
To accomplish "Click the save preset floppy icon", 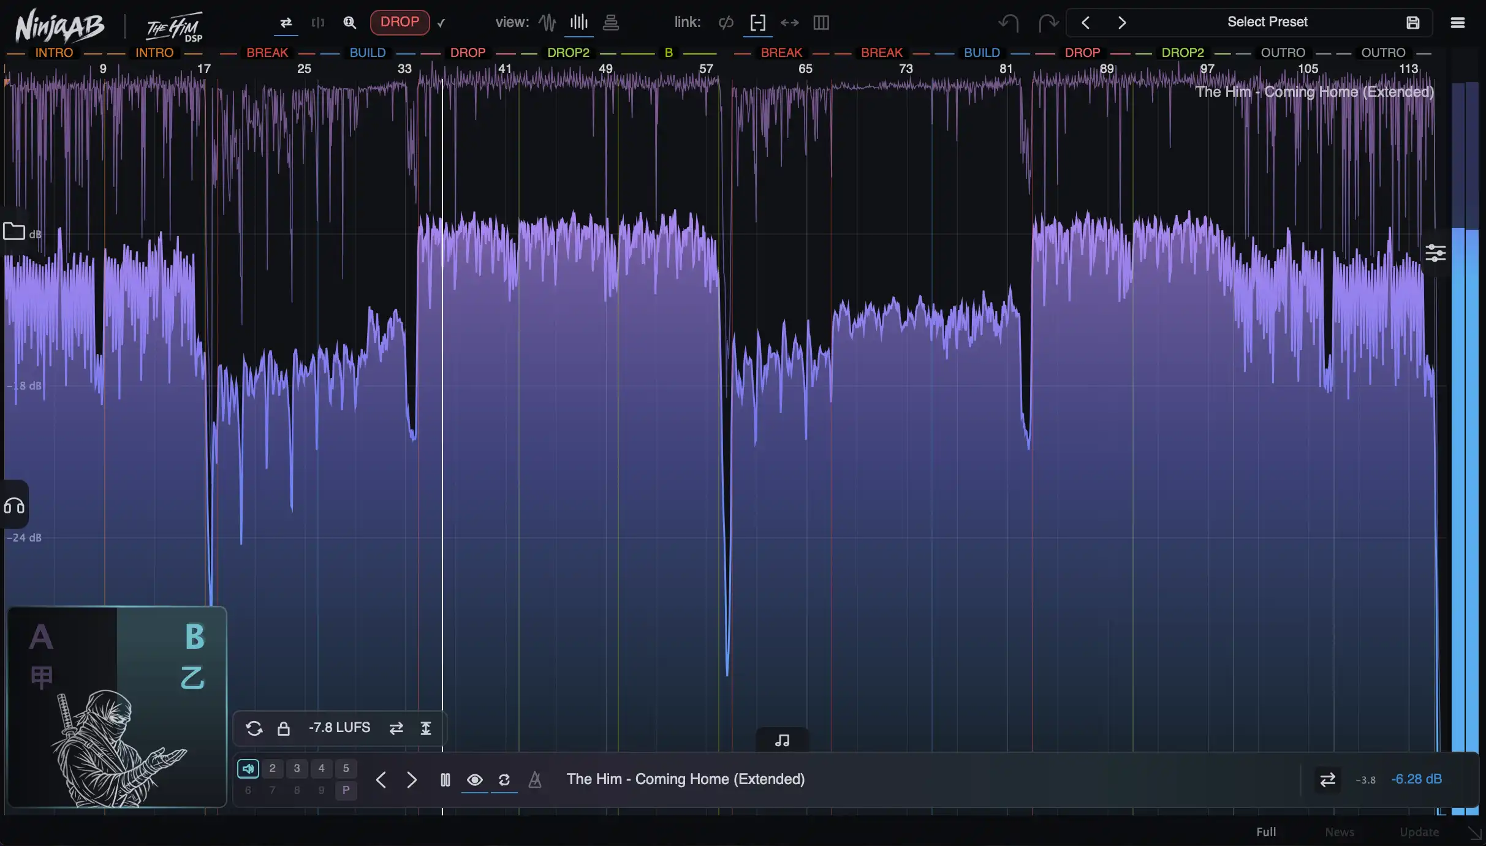I will click(1412, 23).
